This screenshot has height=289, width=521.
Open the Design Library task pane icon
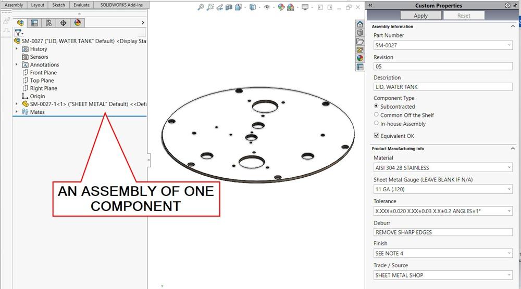pyautogui.click(x=360, y=33)
